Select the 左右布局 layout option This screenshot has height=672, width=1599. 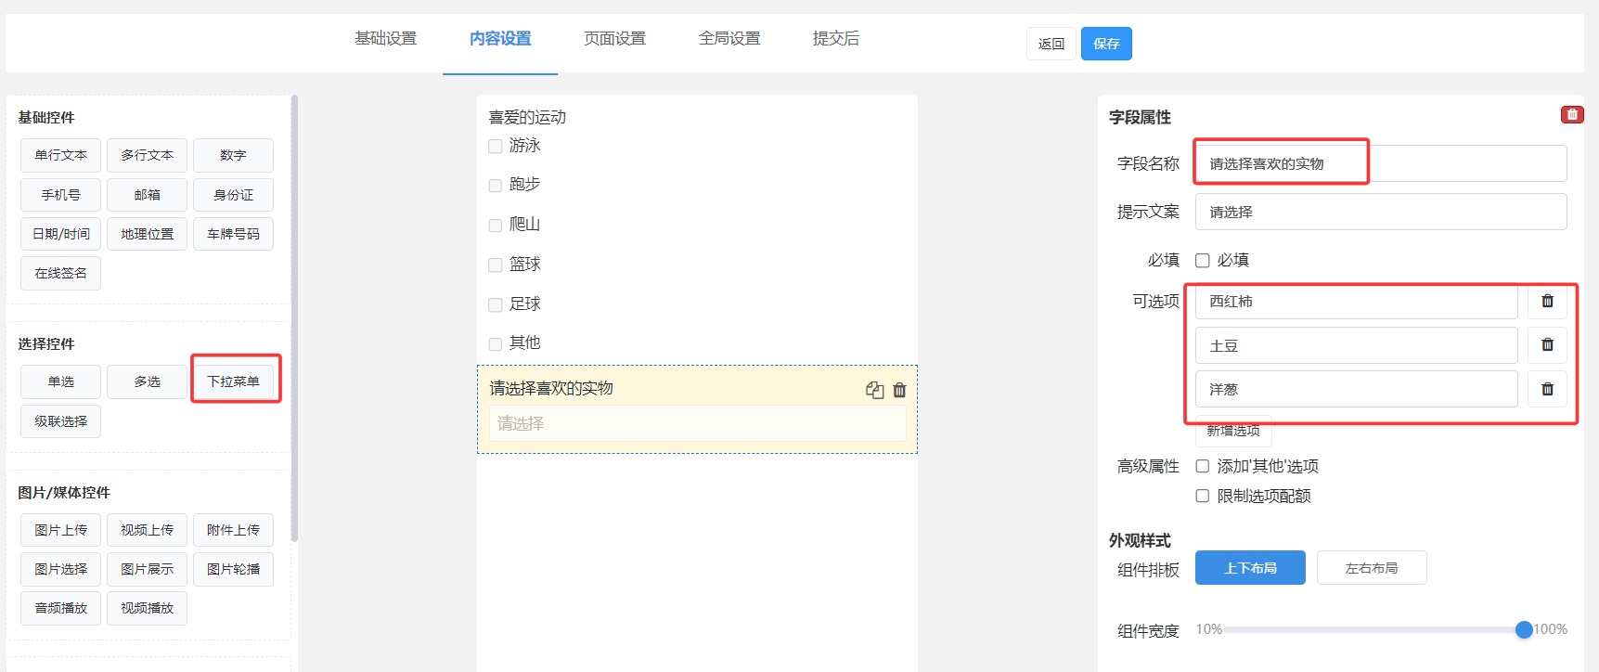click(1372, 568)
